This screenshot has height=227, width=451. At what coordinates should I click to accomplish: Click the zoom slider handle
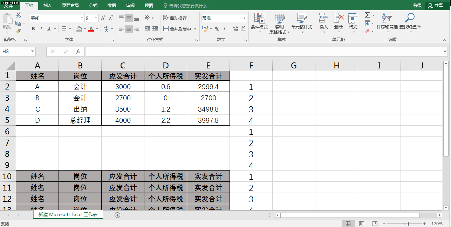tap(408, 224)
